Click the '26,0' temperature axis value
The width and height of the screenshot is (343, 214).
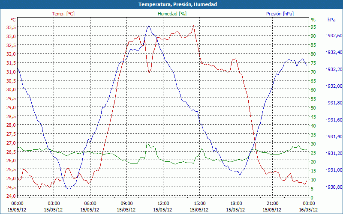pyautogui.click(x=11, y=160)
